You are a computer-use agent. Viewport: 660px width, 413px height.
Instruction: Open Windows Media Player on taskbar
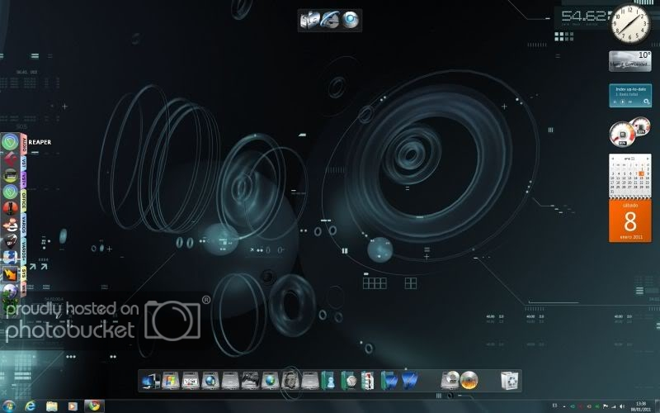[x=73, y=406]
